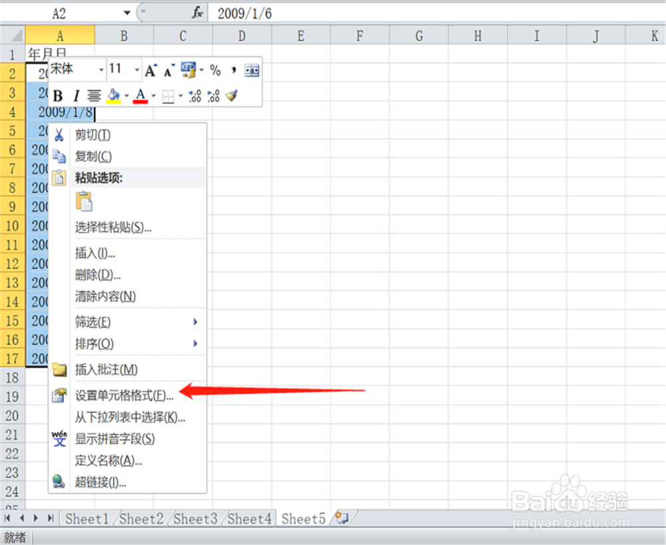Choose 从下拉列表中选择(K)... item
Image resolution: width=666 pixels, height=545 pixels.
coord(127,417)
